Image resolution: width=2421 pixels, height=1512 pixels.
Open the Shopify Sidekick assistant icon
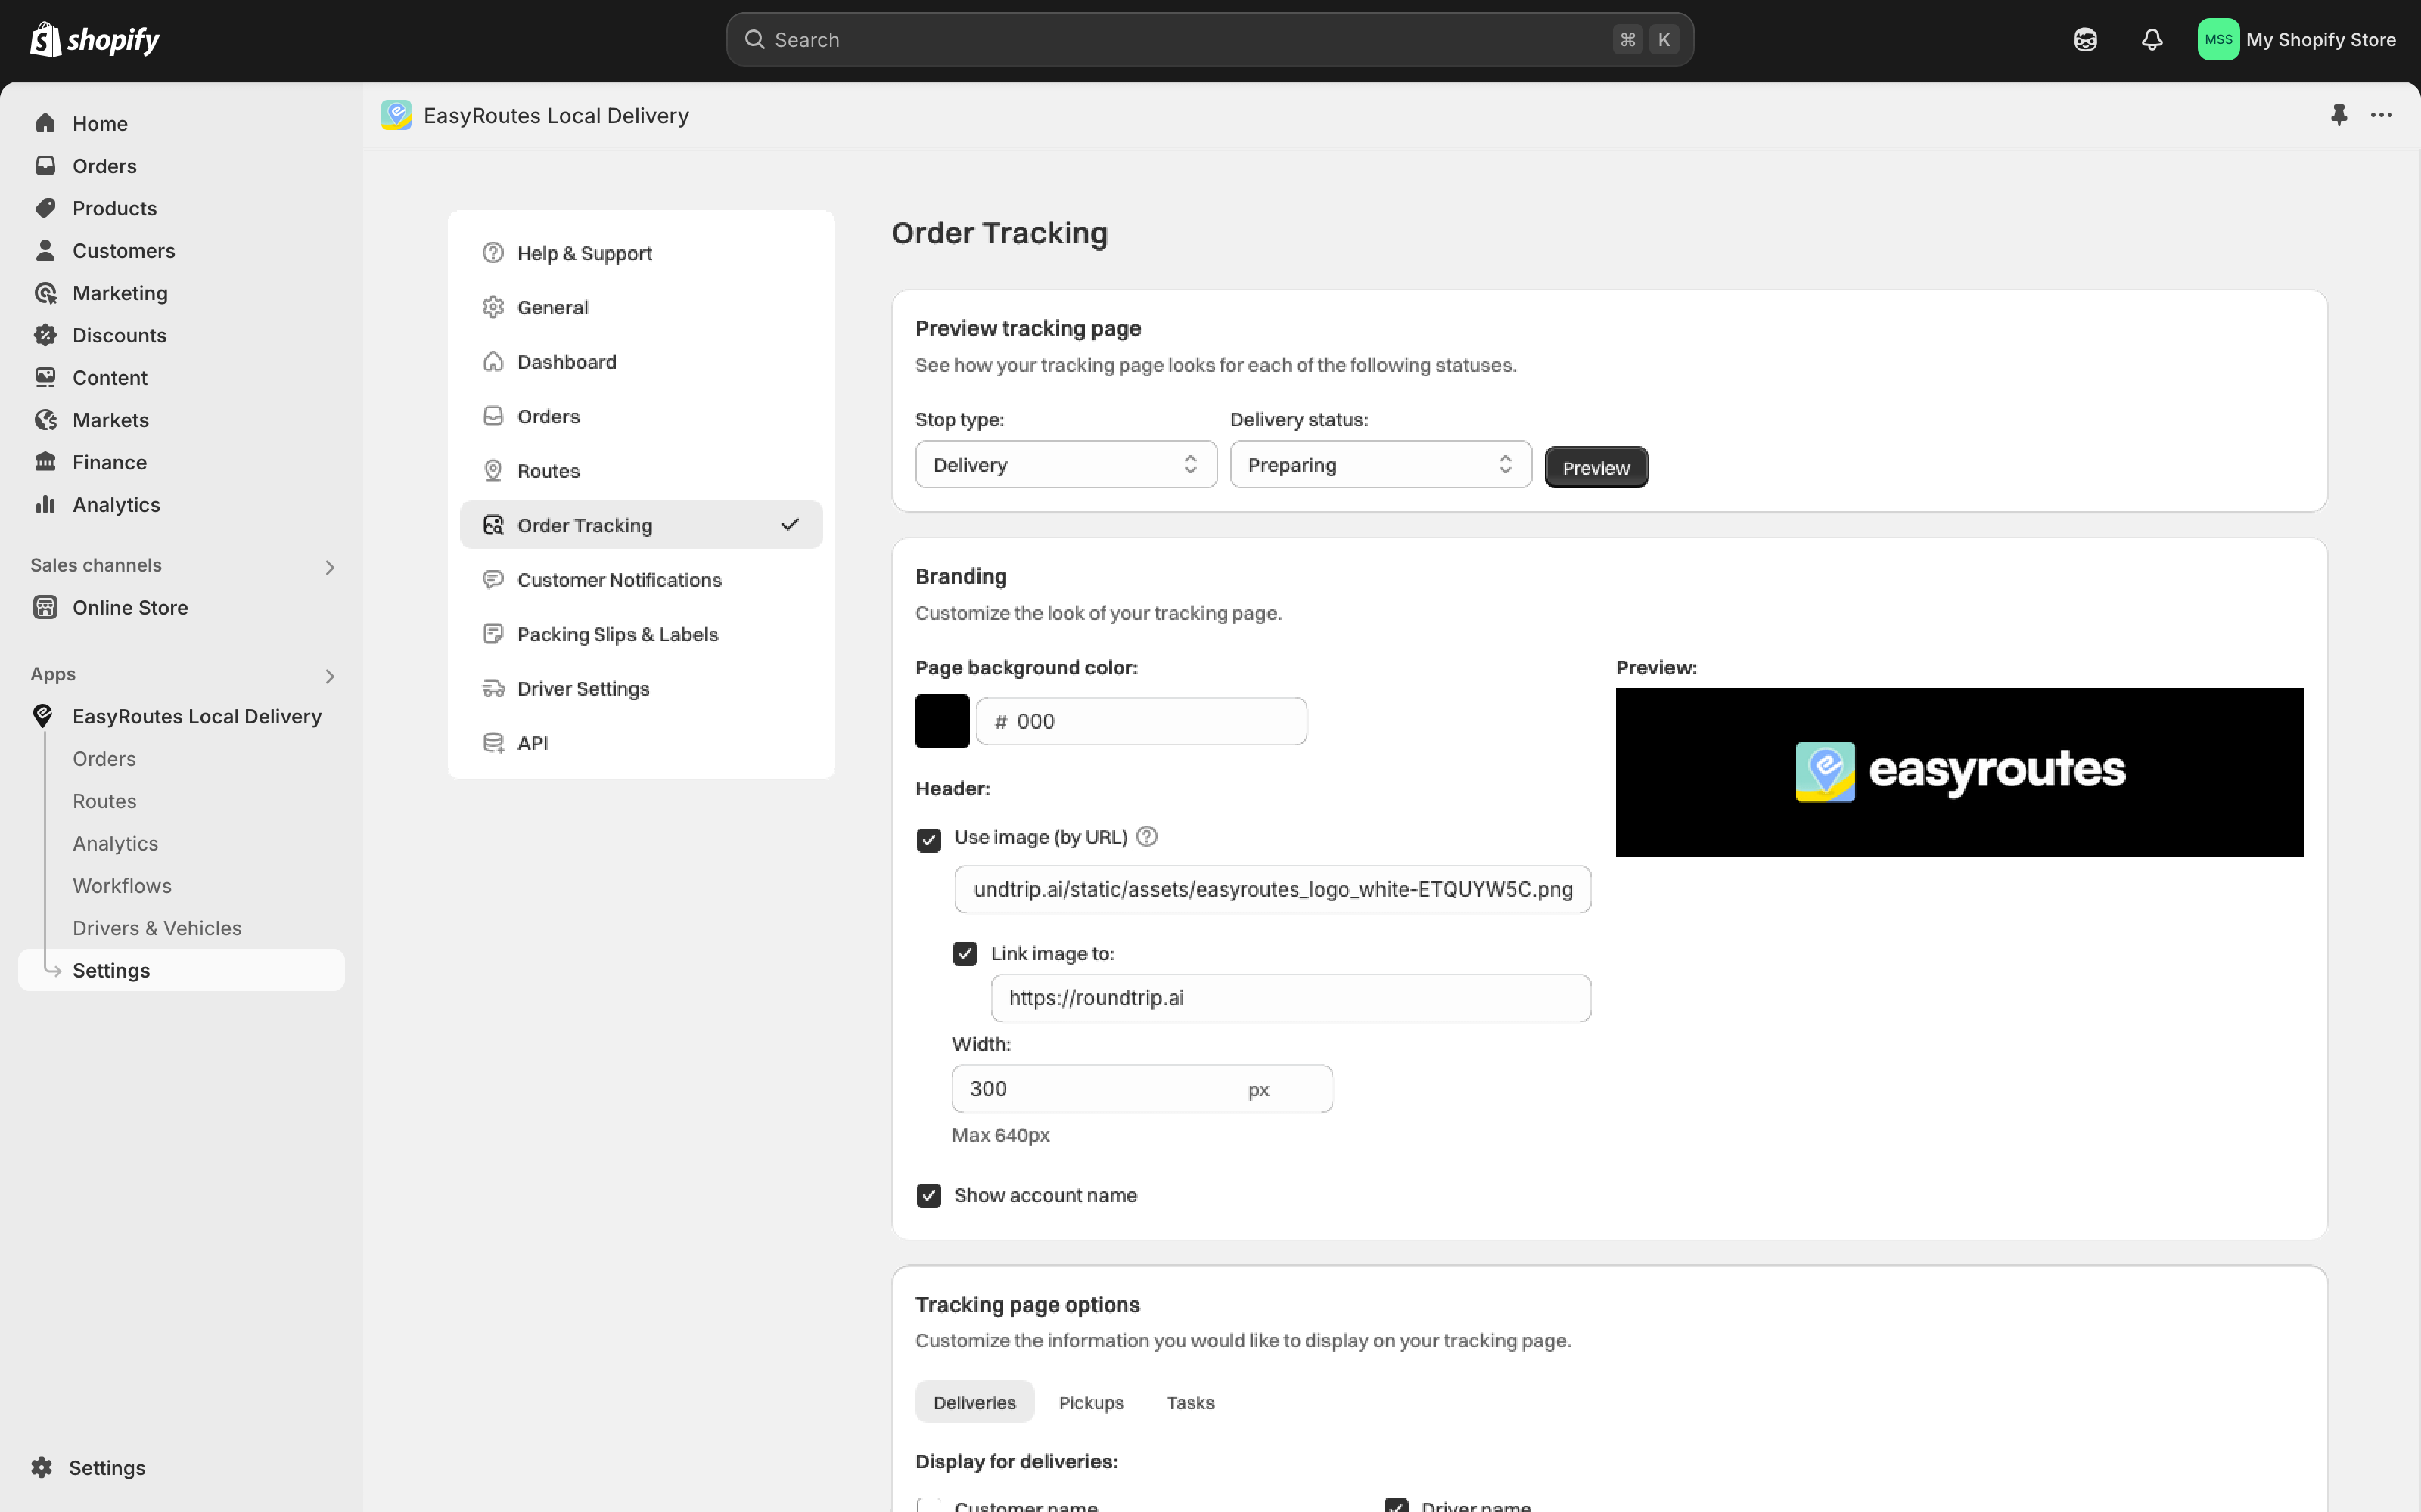pyautogui.click(x=2085, y=40)
